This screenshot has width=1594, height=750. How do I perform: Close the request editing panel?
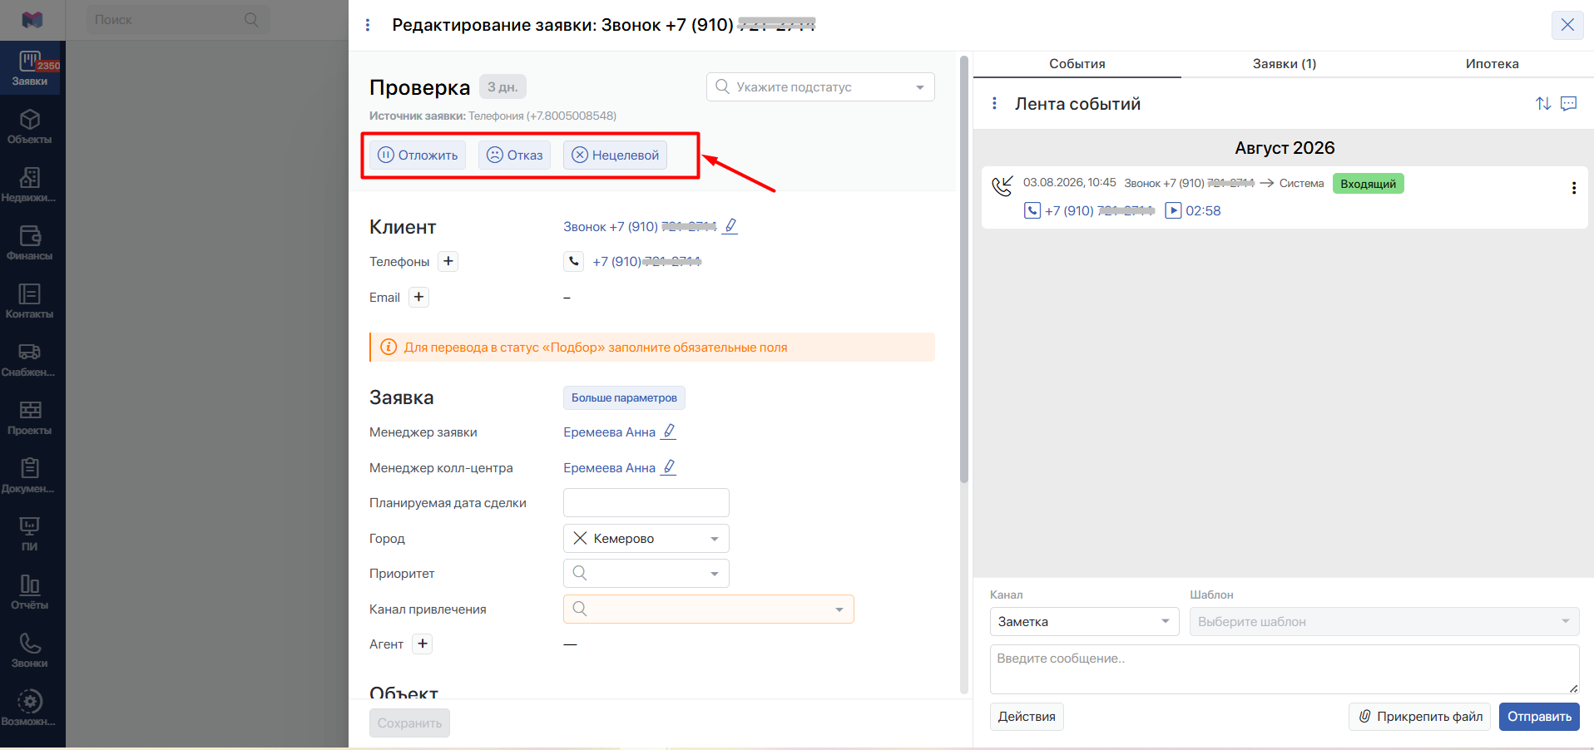(1567, 25)
